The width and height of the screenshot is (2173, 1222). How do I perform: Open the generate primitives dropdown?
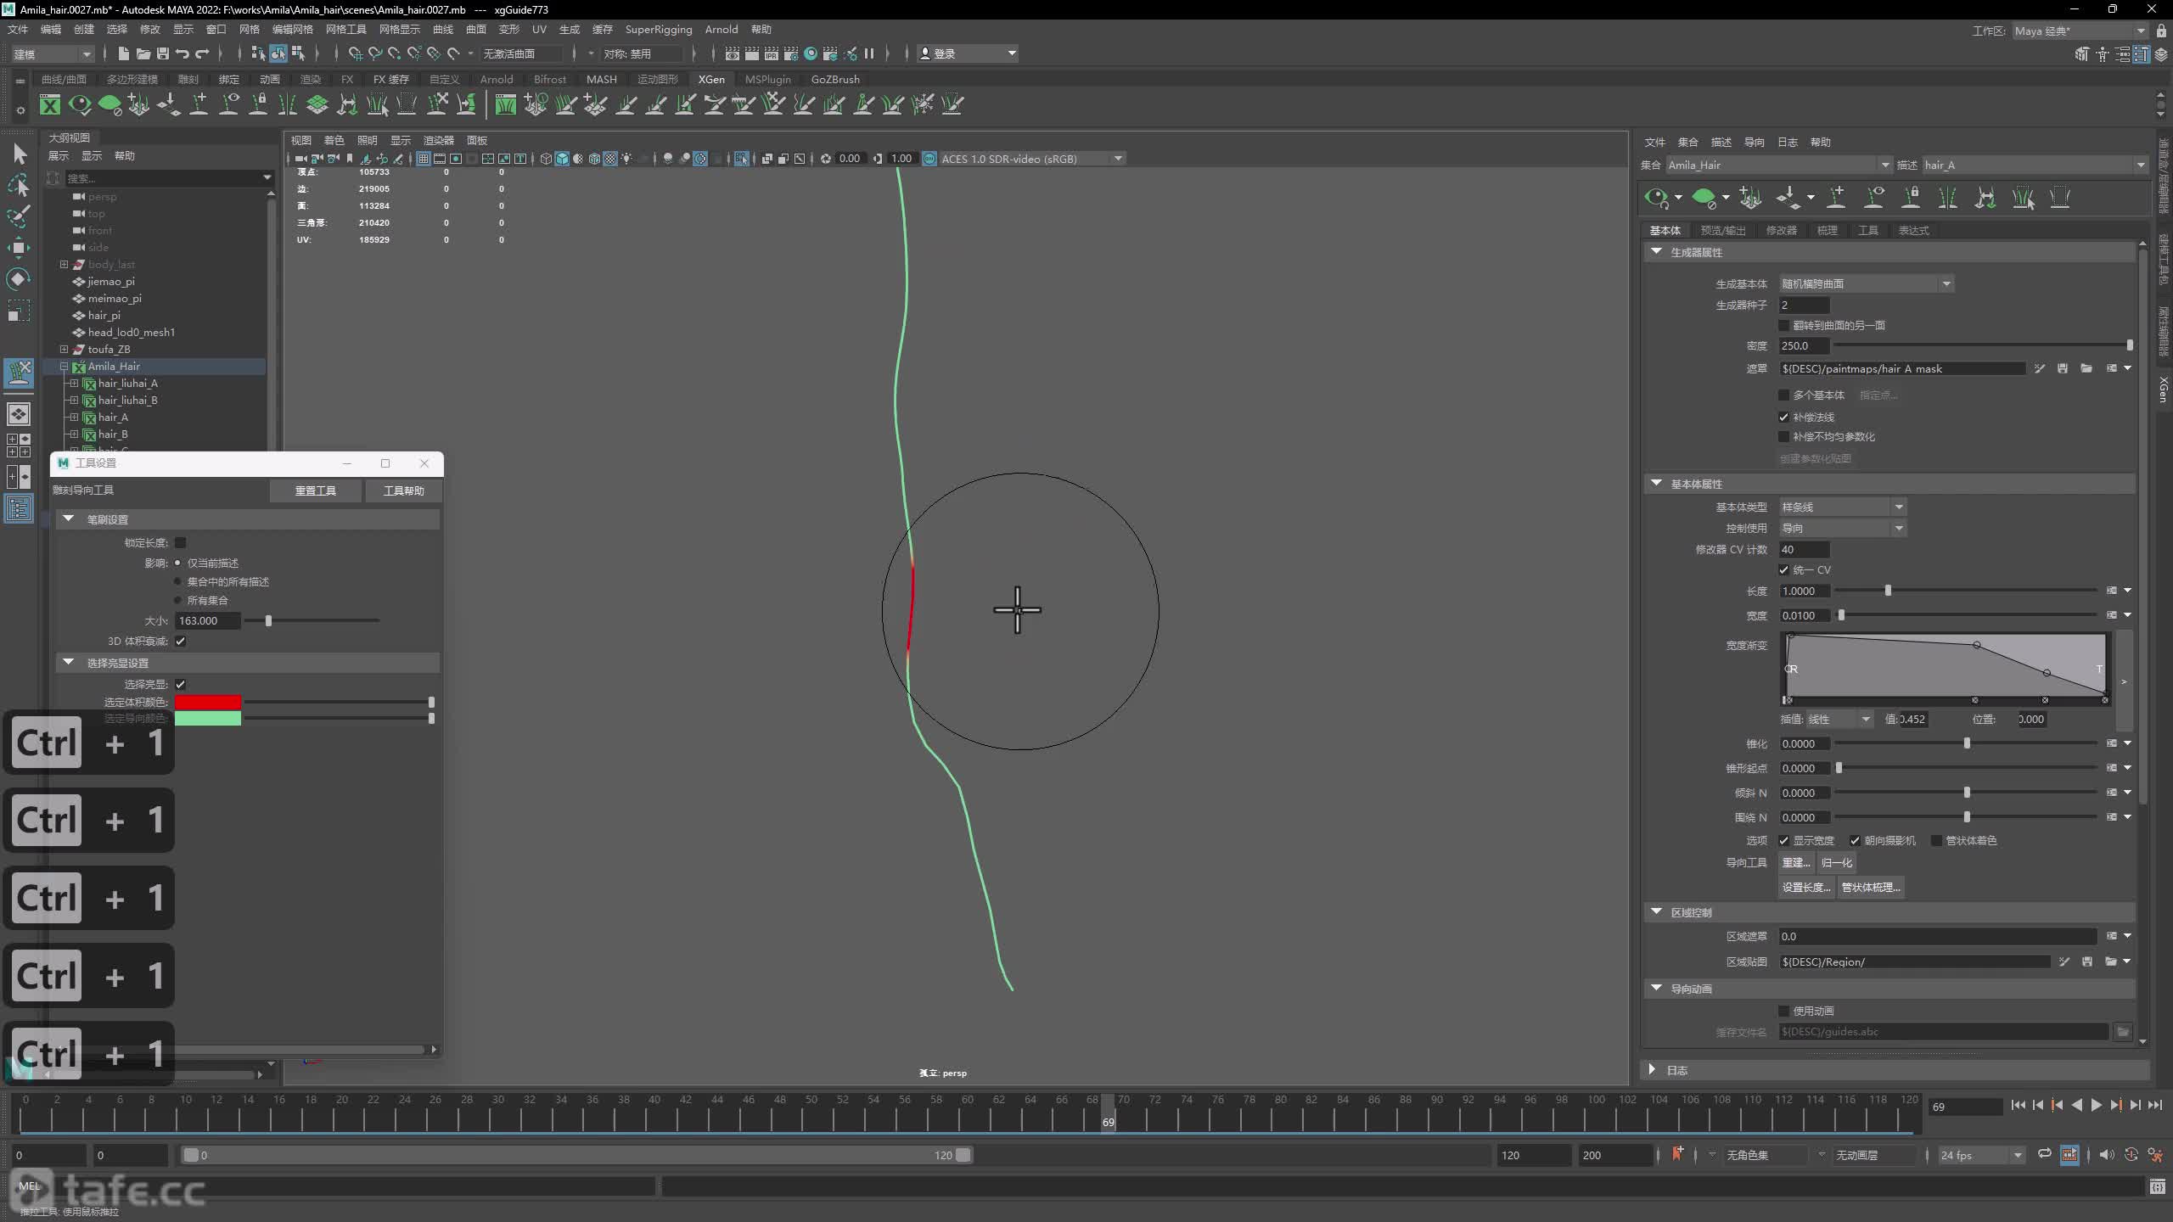pyautogui.click(x=1867, y=283)
